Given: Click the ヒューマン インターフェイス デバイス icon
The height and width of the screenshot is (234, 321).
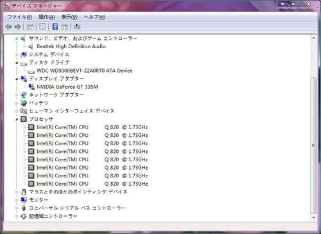Looking at the screenshot, I should tap(24, 111).
